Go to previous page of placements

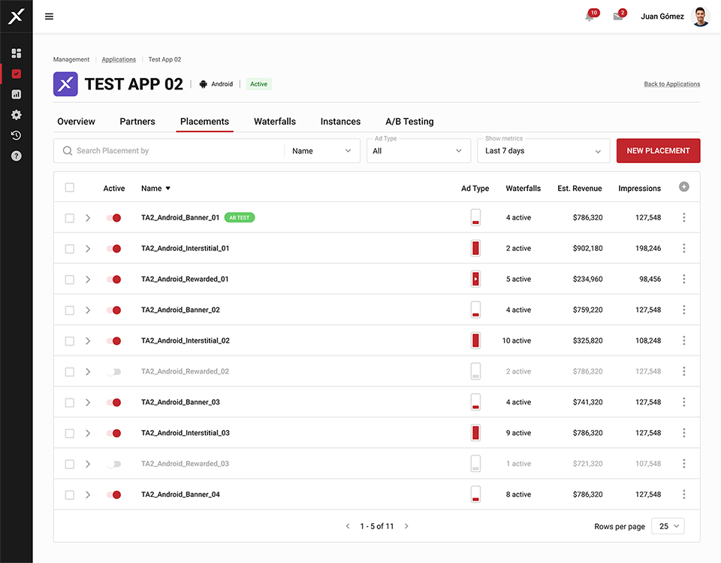pos(348,526)
